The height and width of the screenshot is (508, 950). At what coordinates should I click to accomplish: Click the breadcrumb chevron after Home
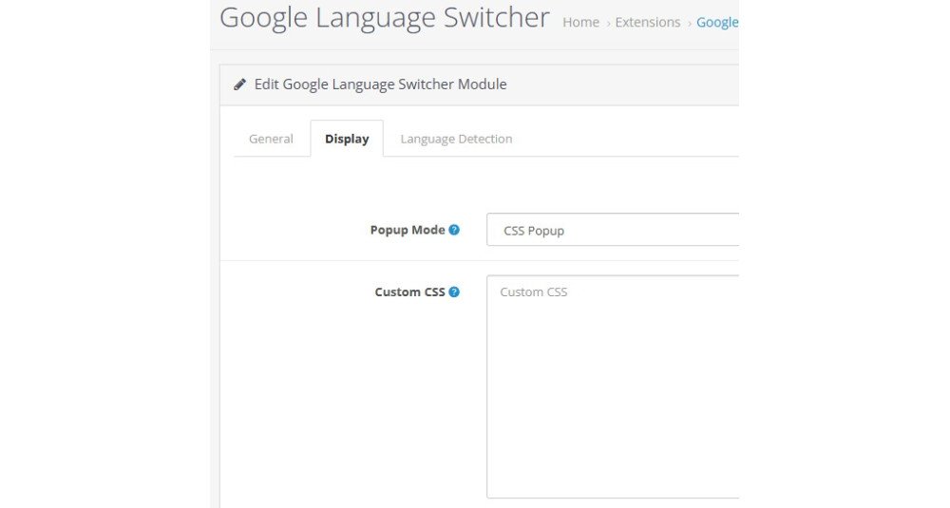608,23
